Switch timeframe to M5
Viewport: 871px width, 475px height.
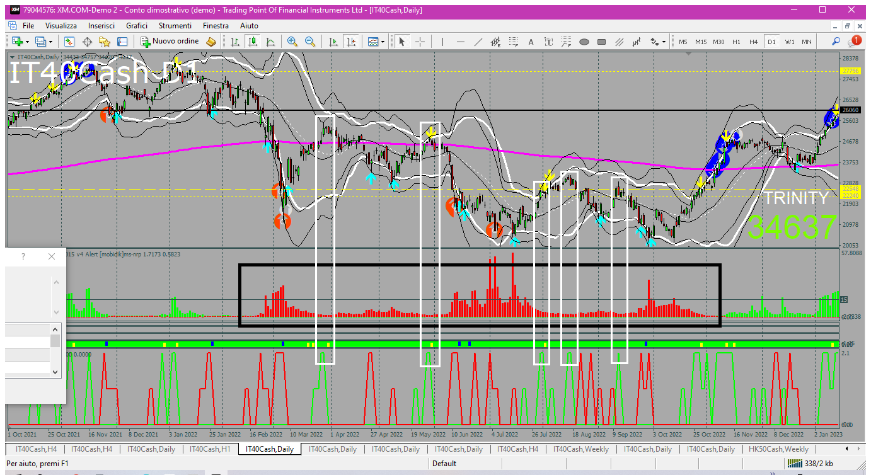[683, 42]
